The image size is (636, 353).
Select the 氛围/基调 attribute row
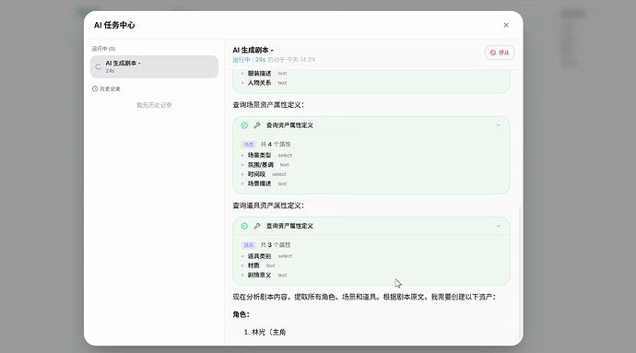pyautogui.click(x=265, y=165)
